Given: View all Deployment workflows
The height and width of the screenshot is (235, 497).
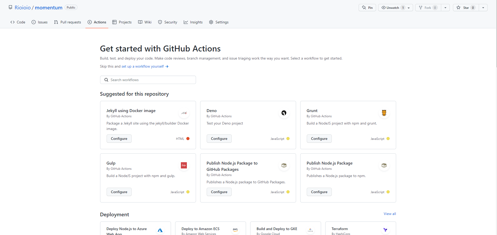Looking at the screenshot, I should pyautogui.click(x=390, y=214).
